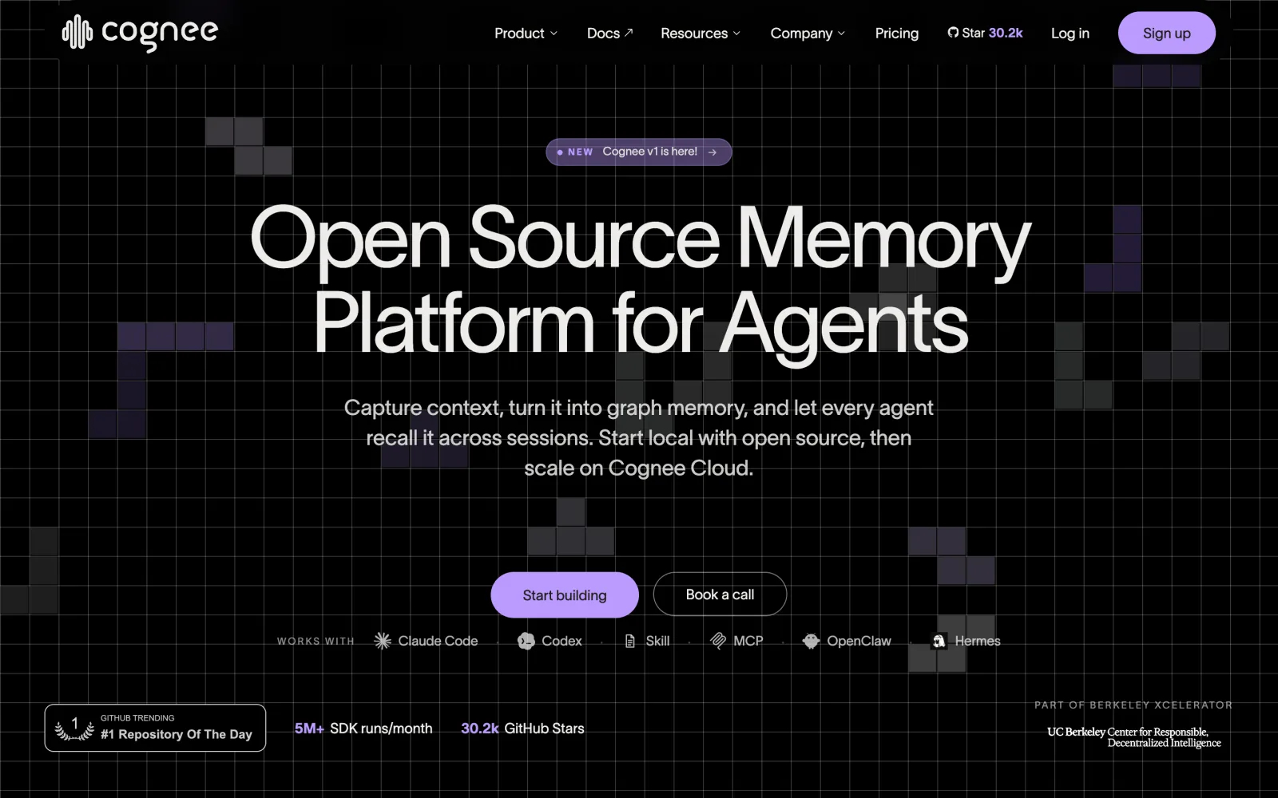
Task: Click the GITHUB TRENDING caption
Action: point(137,718)
